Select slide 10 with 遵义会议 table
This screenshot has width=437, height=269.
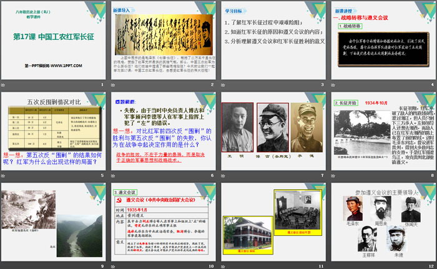(x=164, y=222)
